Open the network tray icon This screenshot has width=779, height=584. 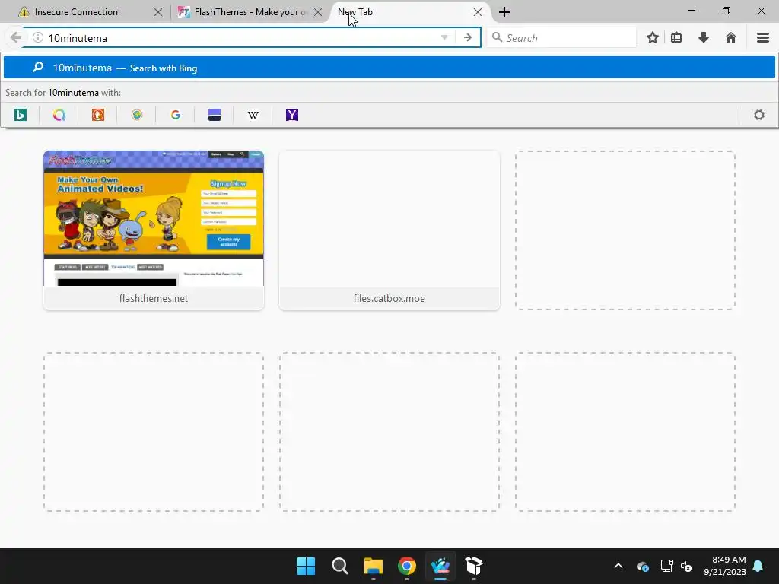pos(666,566)
